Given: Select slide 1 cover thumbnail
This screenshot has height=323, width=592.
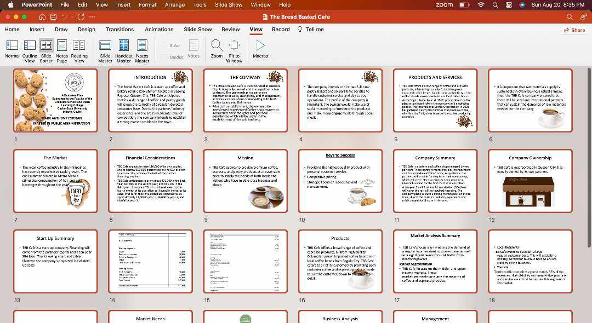Looking at the screenshot, I should [x=55, y=100].
